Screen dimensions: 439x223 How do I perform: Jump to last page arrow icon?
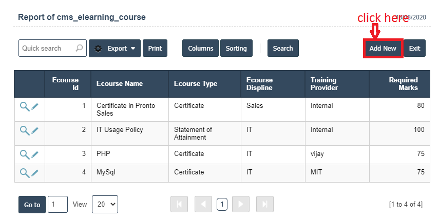[x=264, y=204]
